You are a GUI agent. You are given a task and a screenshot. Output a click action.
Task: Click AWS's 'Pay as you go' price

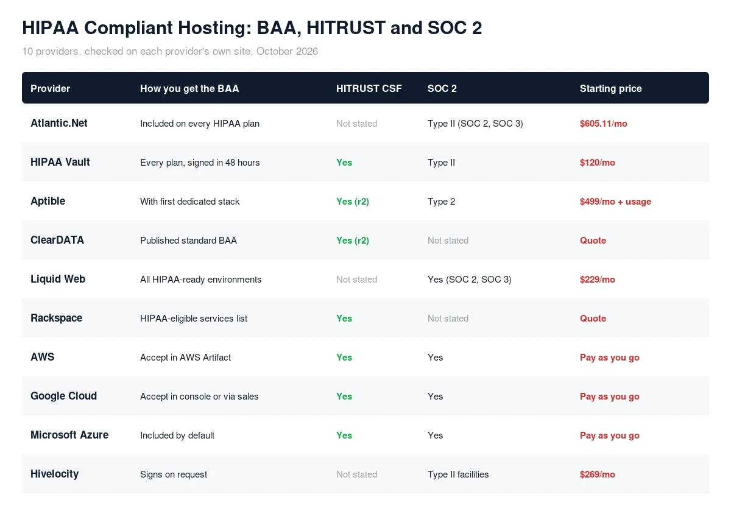point(610,358)
